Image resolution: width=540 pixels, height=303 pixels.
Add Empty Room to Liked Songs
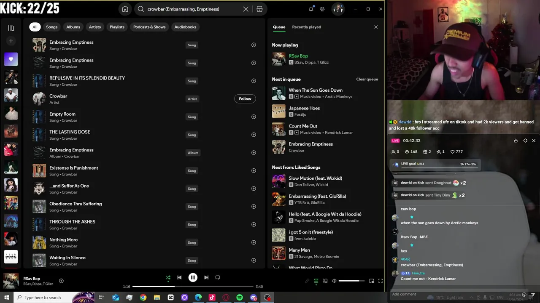pyautogui.click(x=254, y=117)
